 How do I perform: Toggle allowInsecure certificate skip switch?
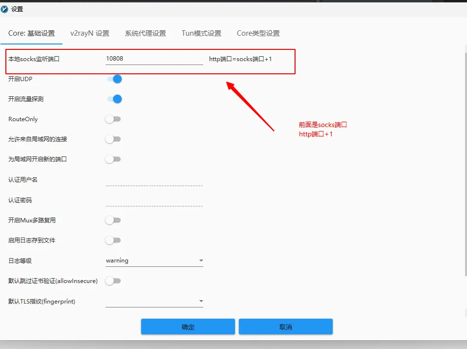(113, 281)
